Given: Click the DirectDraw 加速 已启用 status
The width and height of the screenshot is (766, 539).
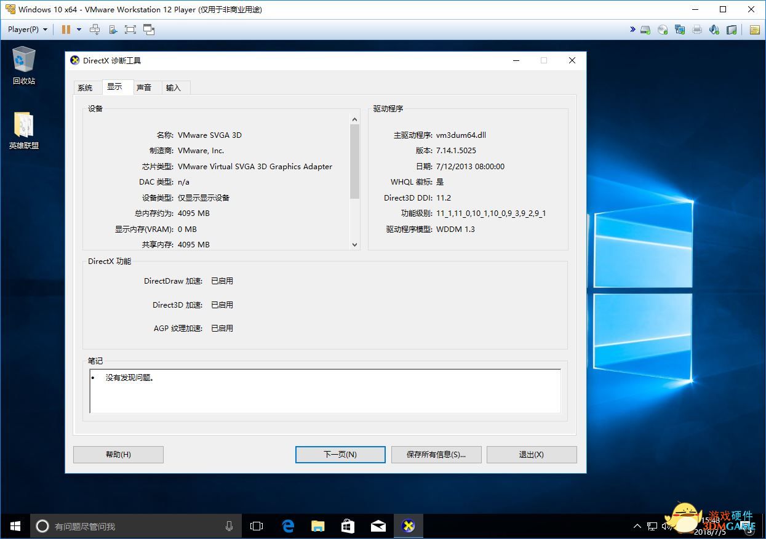Looking at the screenshot, I should [x=222, y=281].
